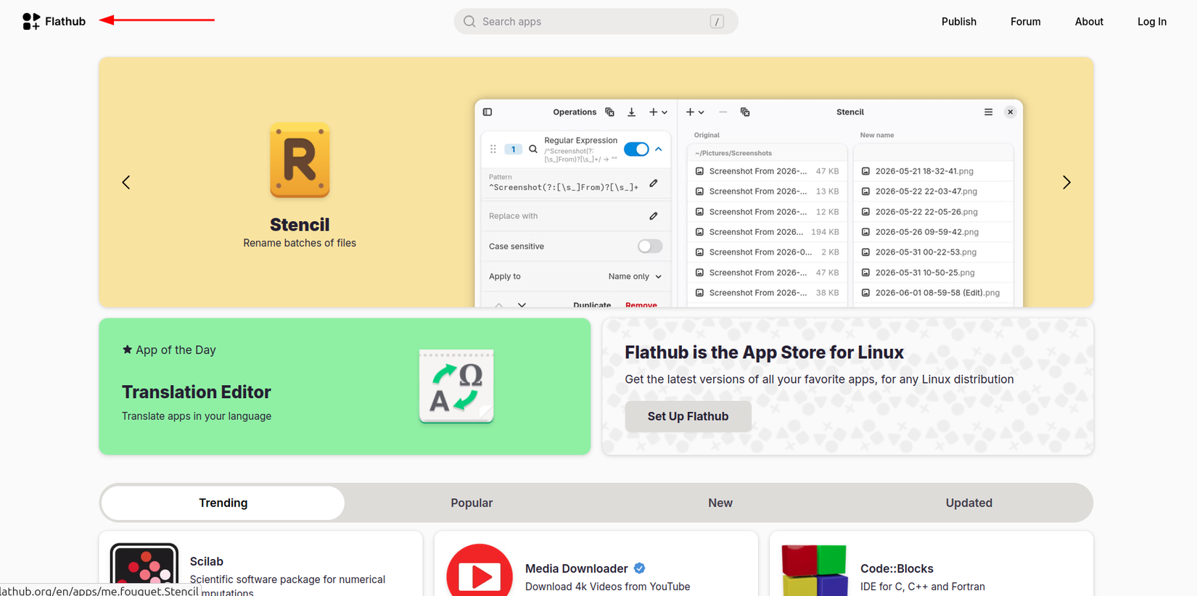1197x596 pixels.
Task: Click the App of the Day star icon
Action: (x=127, y=349)
